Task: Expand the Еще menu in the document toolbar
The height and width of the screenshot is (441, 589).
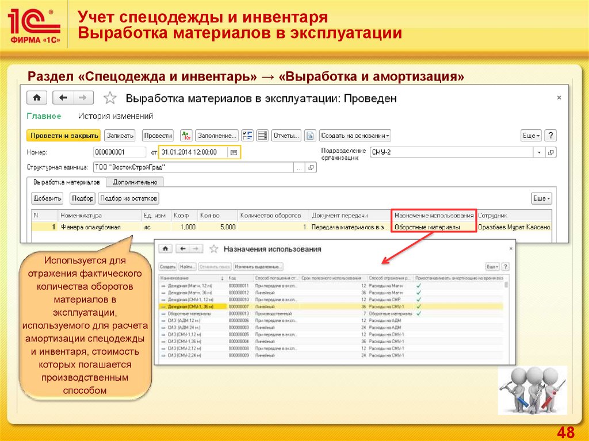Action: (530, 136)
